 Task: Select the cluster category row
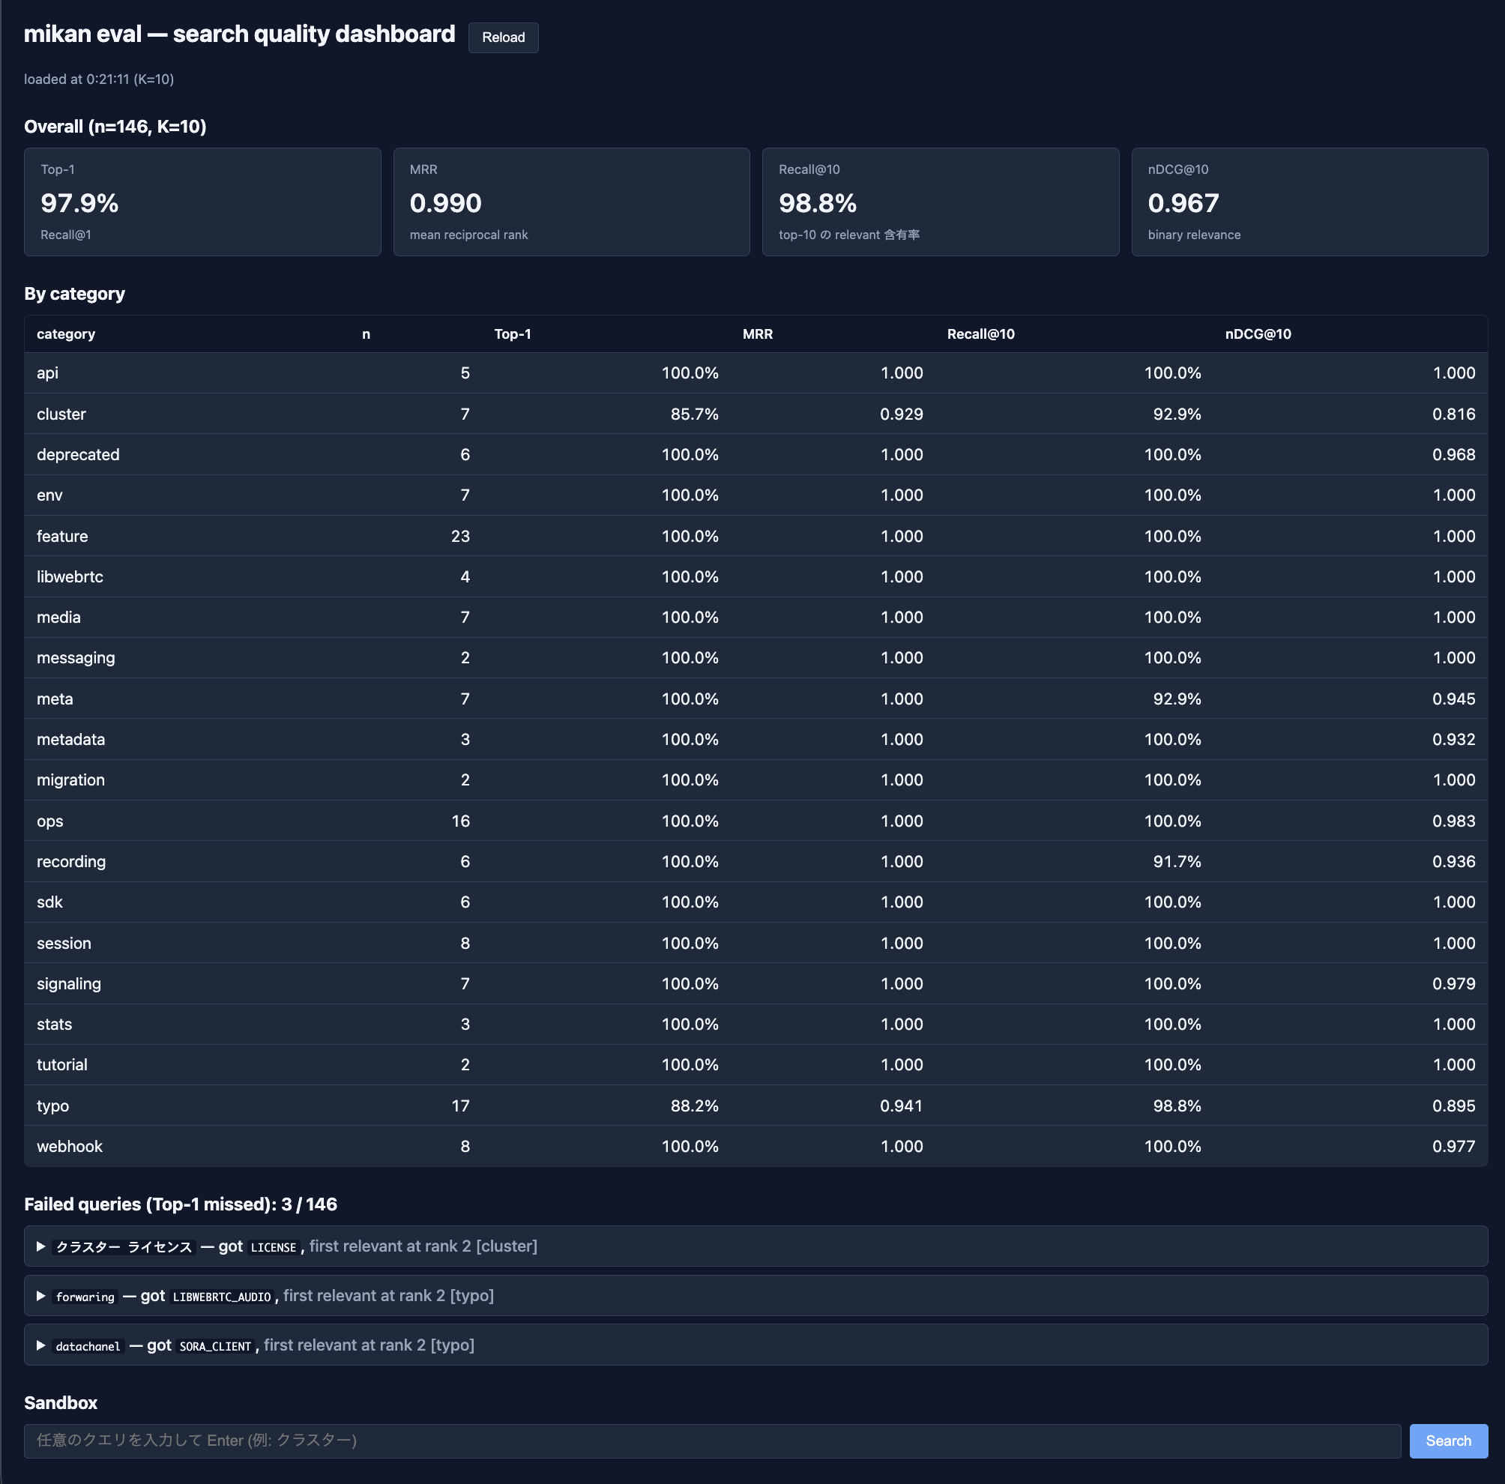pos(61,414)
